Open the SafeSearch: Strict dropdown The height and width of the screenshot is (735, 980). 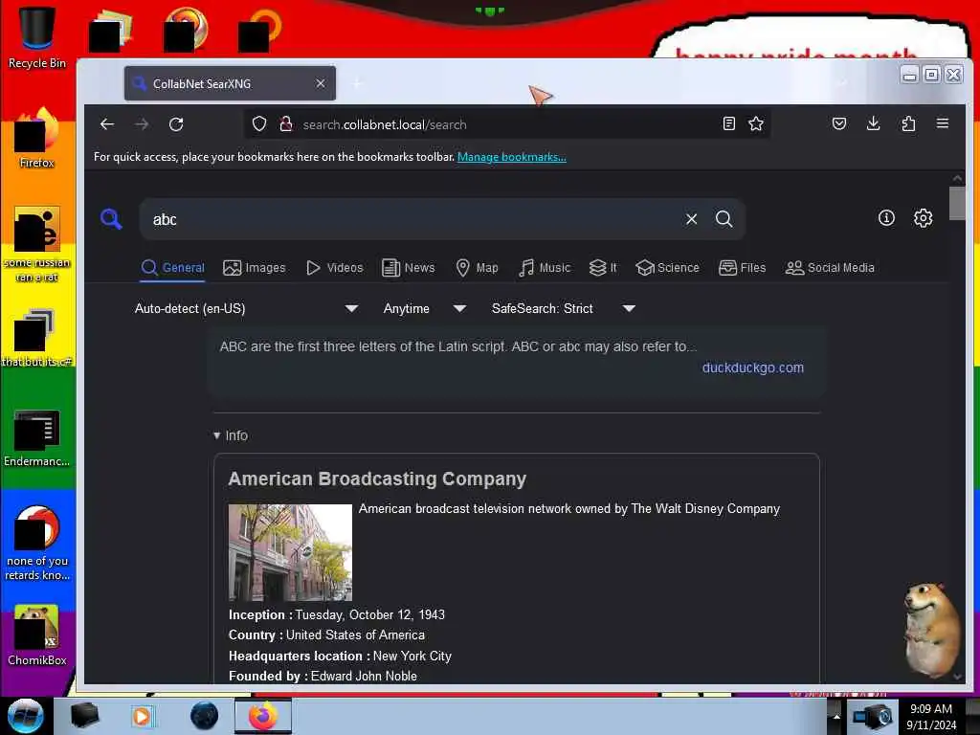(563, 308)
